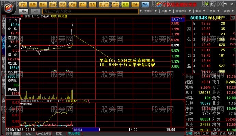
Task: Open the blue 委托 trading button
Action: [145, 5]
